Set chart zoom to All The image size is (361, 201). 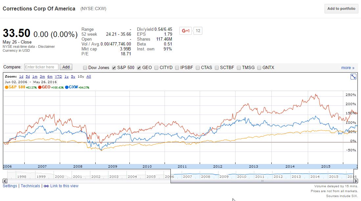[x=89, y=77]
